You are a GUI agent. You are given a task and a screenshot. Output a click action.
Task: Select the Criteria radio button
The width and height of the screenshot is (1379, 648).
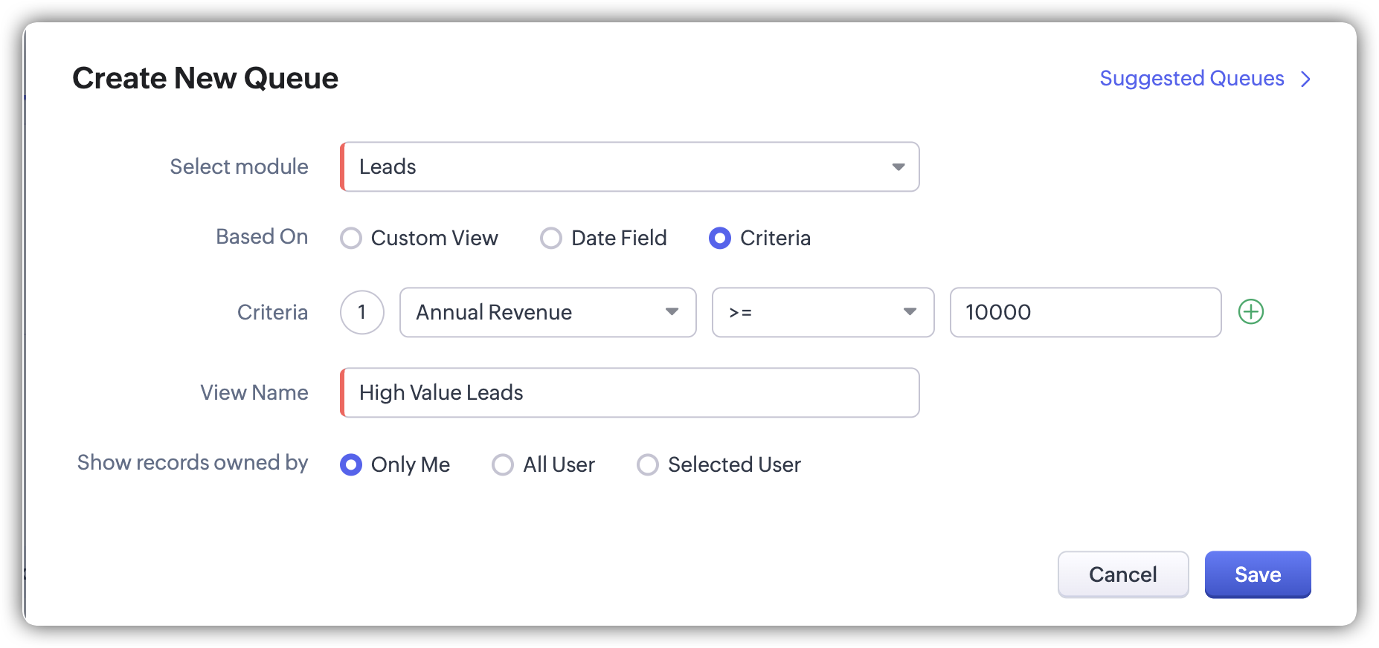tap(720, 239)
